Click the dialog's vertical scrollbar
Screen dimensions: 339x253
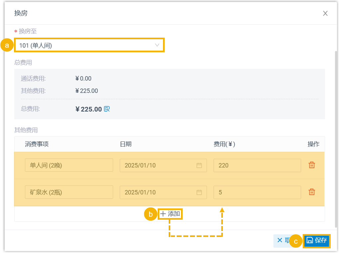point(336,133)
